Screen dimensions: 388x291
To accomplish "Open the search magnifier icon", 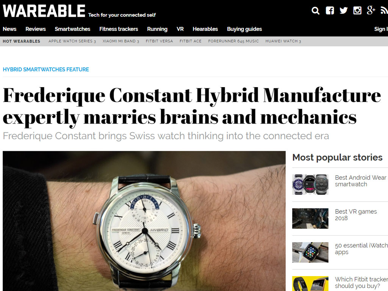I will (315, 11).
